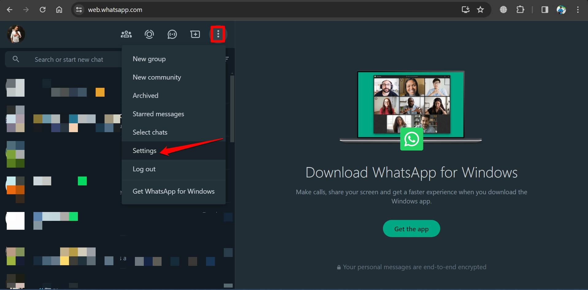The image size is (588, 290).
Task: Open the browser Extensions puzzle icon
Action: click(520, 10)
